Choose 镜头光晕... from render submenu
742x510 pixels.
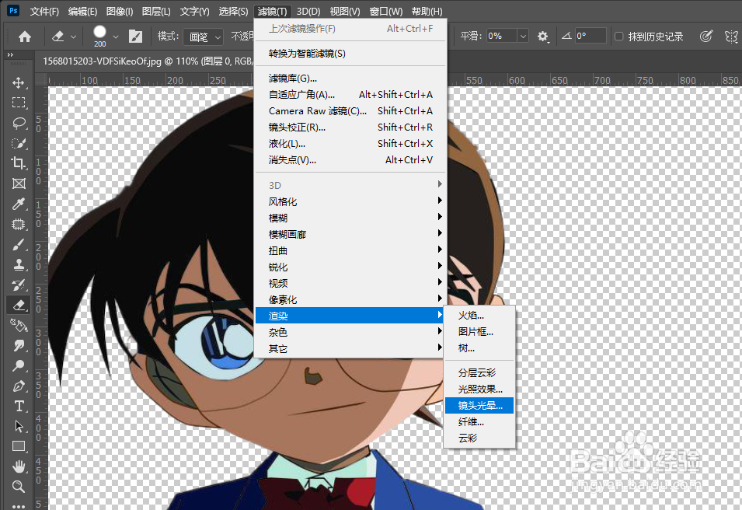point(479,405)
